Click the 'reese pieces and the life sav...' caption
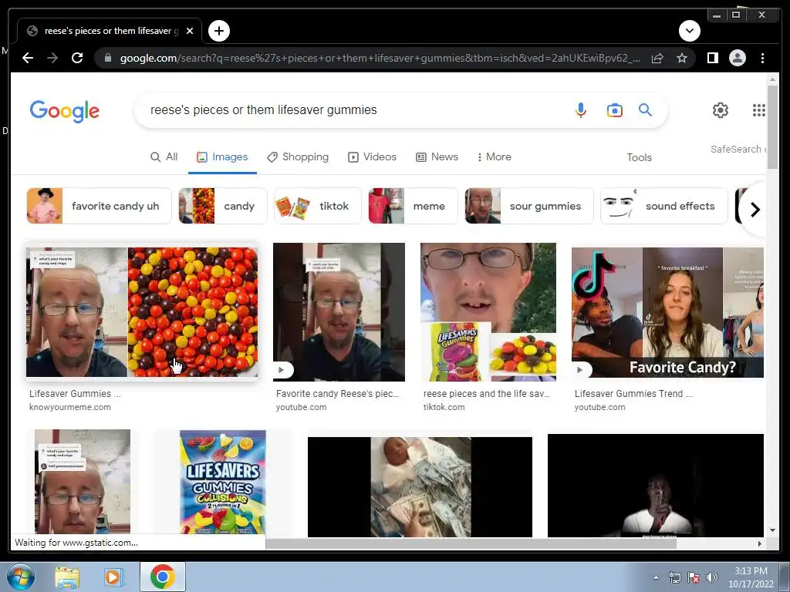The width and height of the screenshot is (790, 592). pos(486,394)
